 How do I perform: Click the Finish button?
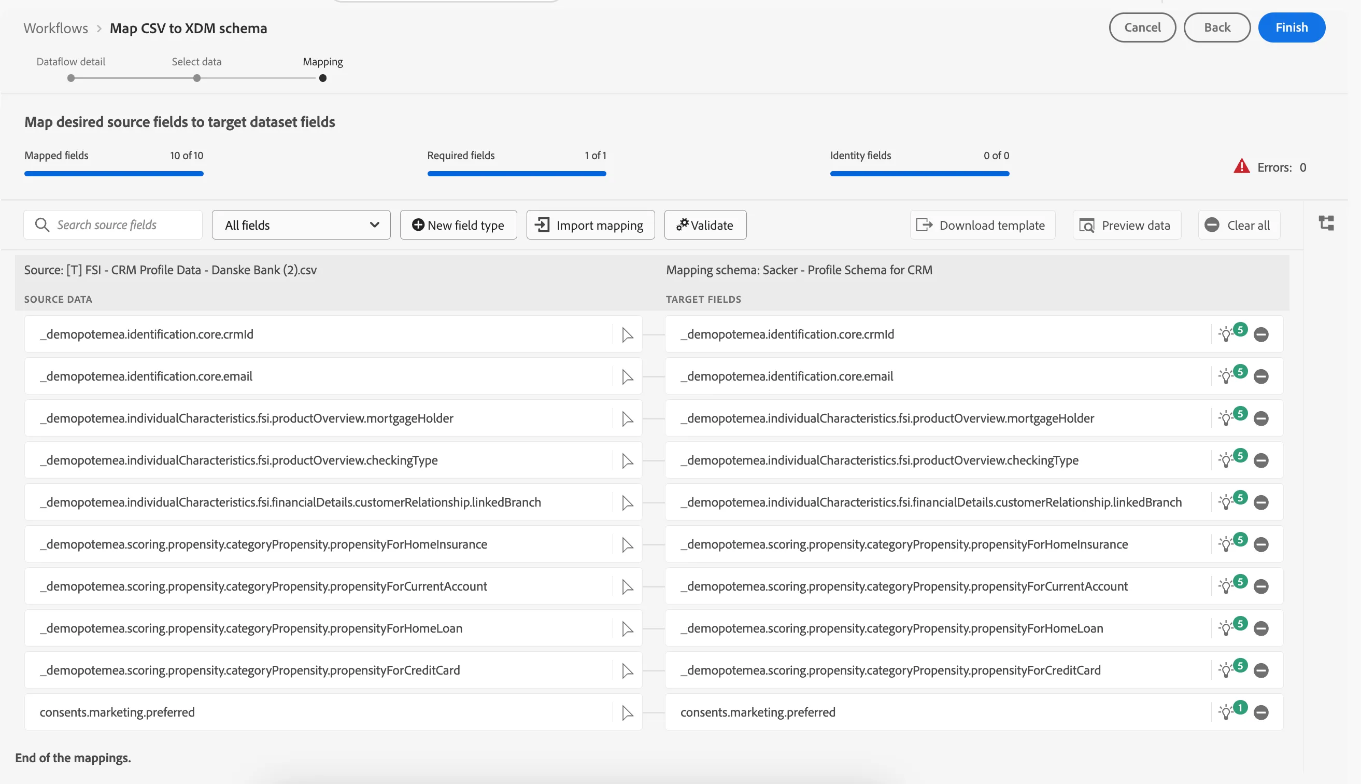pyautogui.click(x=1291, y=27)
